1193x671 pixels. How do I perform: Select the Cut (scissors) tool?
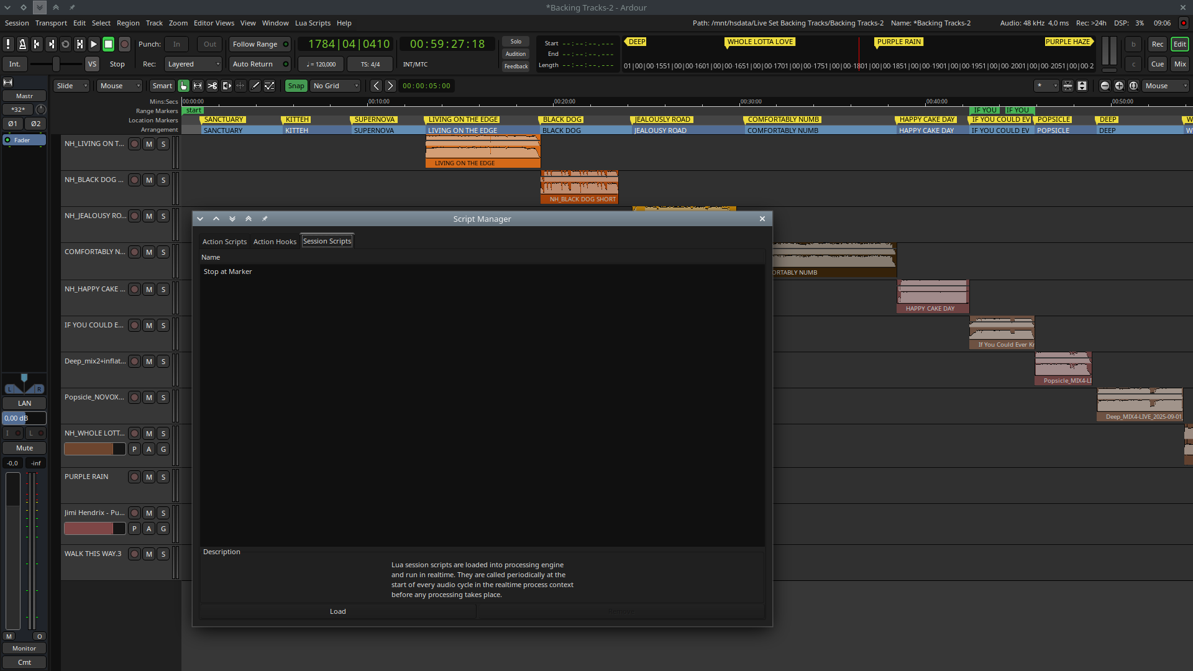coord(212,86)
